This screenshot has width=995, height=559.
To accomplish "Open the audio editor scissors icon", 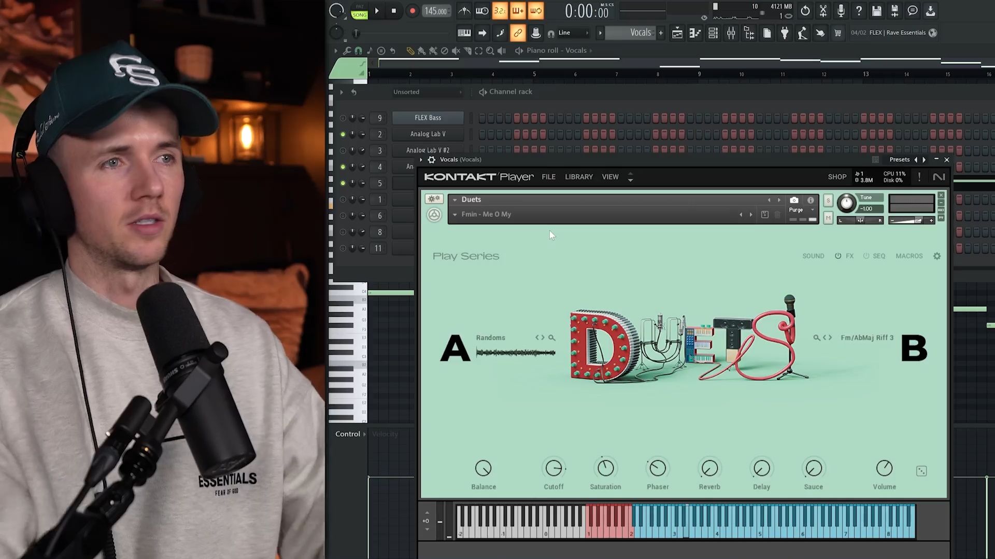I will [823, 11].
